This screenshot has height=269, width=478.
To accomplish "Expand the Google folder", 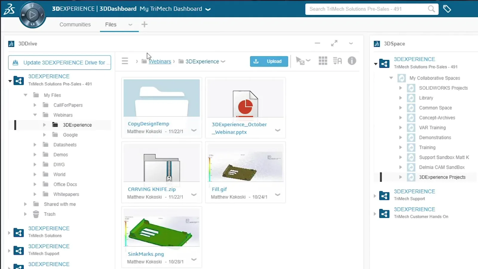I will [x=45, y=135].
